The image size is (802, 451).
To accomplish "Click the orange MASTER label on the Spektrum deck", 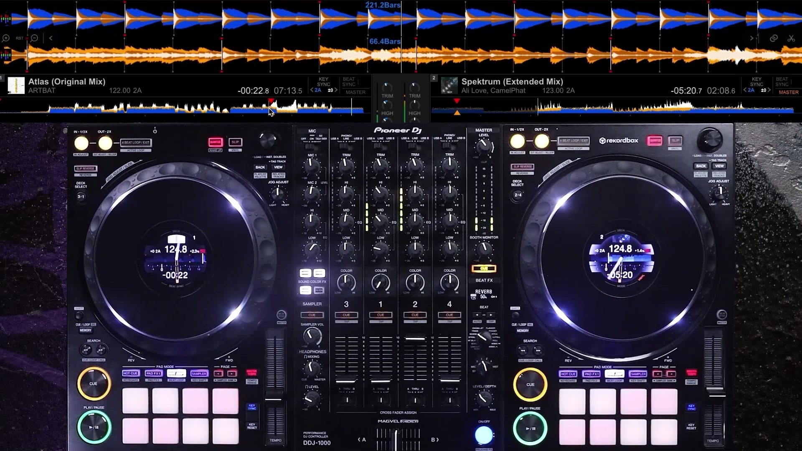I will tap(789, 92).
